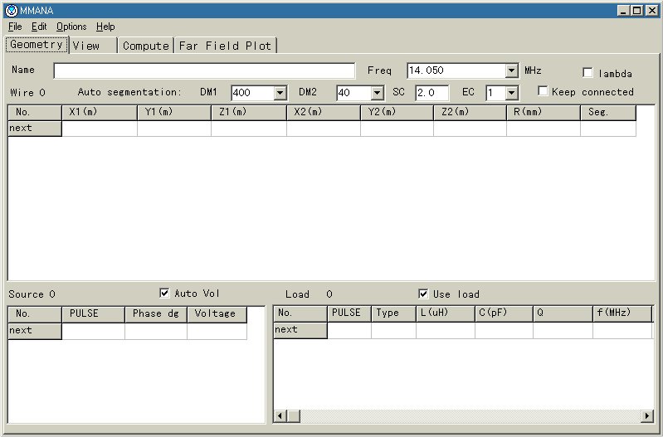Open the File menu
This screenshot has height=437, width=663.
[x=15, y=27]
